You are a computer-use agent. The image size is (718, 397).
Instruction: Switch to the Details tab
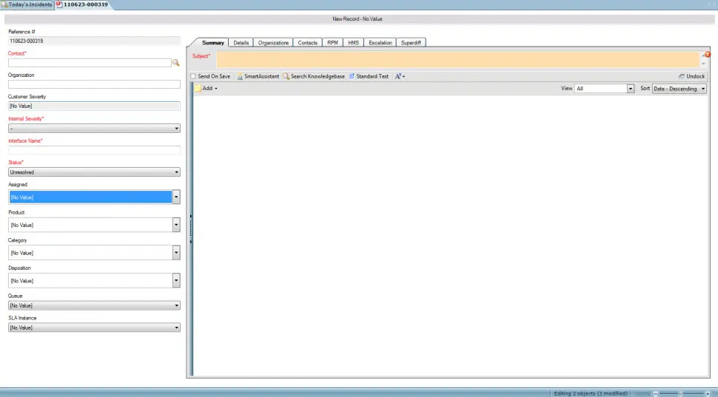(241, 43)
